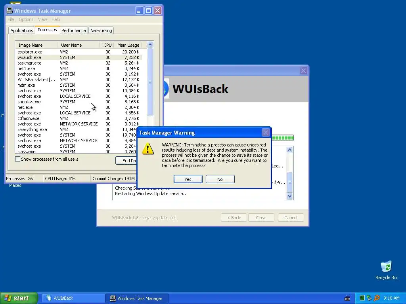The width and height of the screenshot is (406, 304).
Task: Close the Task Manager Warning dialog
Action: [266, 133]
